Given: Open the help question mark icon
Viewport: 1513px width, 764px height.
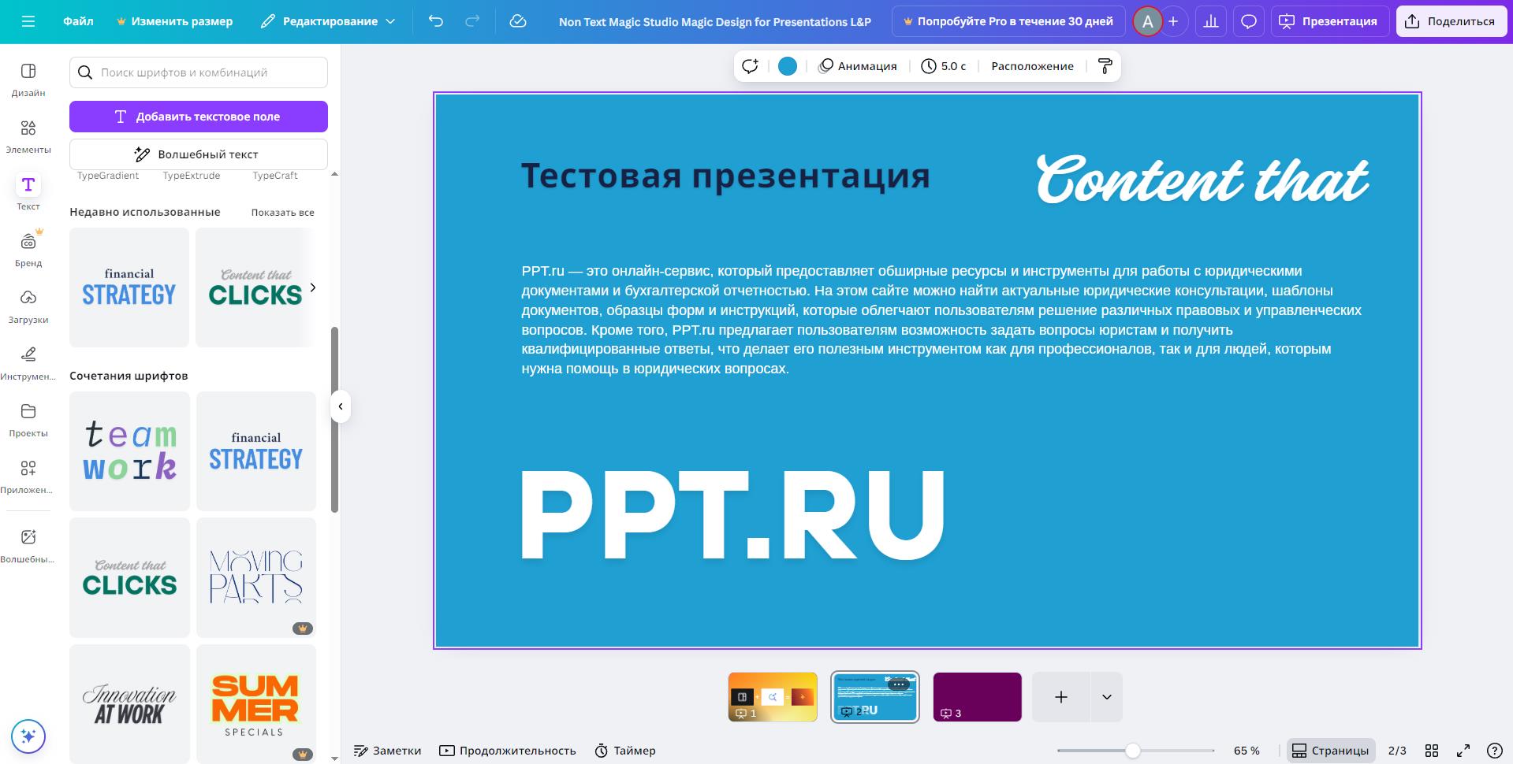Looking at the screenshot, I should [1493, 751].
